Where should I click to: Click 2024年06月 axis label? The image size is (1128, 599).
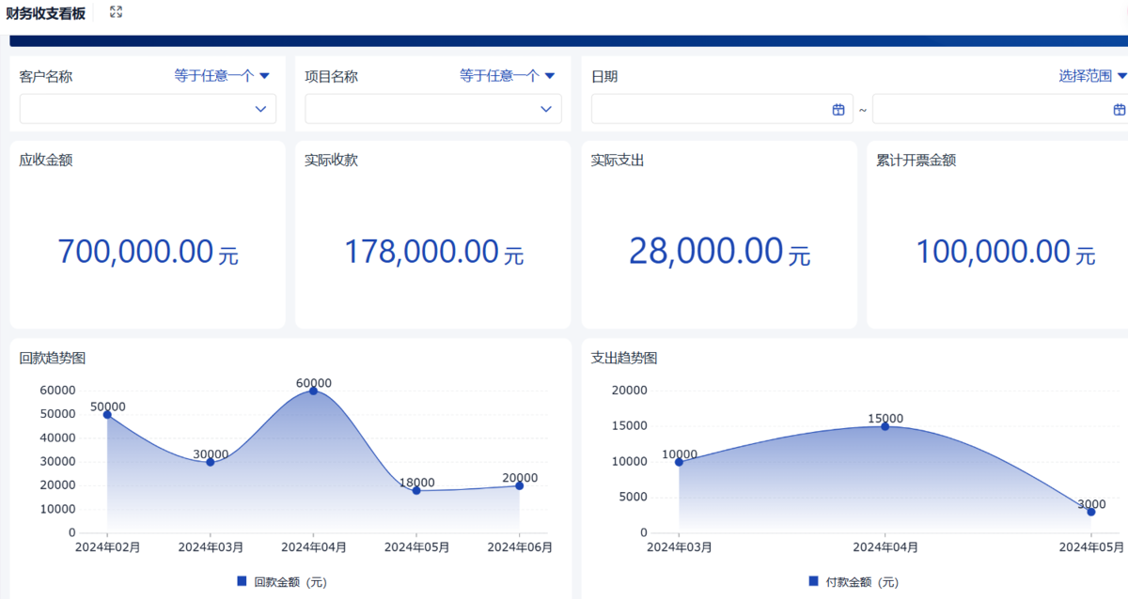click(520, 546)
